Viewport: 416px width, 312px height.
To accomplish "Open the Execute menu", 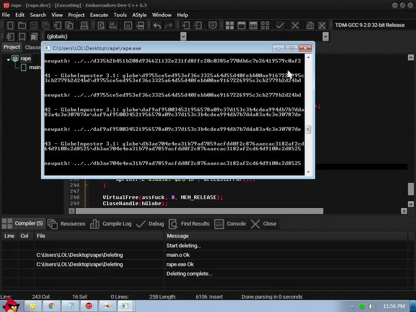I will [x=99, y=15].
